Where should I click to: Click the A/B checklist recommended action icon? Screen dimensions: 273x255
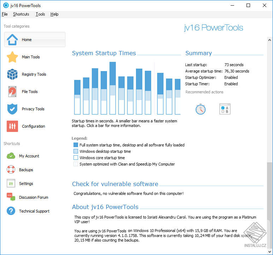tap(225, 109)
